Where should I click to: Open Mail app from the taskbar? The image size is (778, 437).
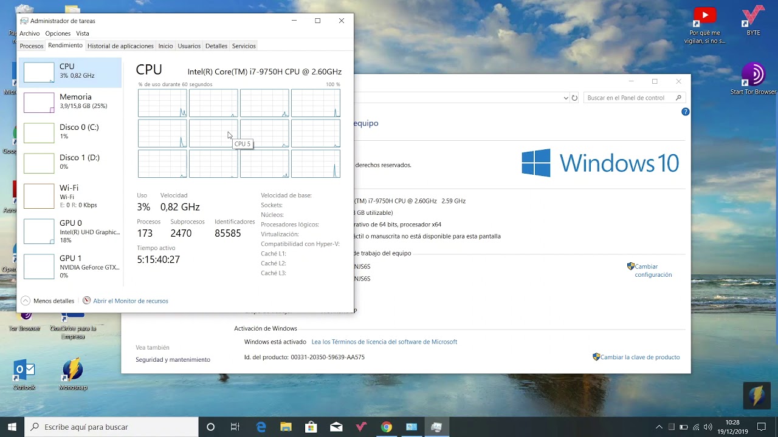click(x=336, y=427)
